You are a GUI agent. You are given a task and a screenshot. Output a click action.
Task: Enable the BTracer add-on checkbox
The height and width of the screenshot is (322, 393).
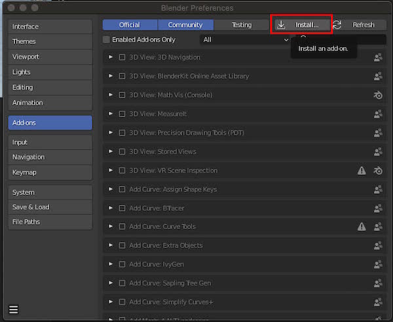(122, 208)
